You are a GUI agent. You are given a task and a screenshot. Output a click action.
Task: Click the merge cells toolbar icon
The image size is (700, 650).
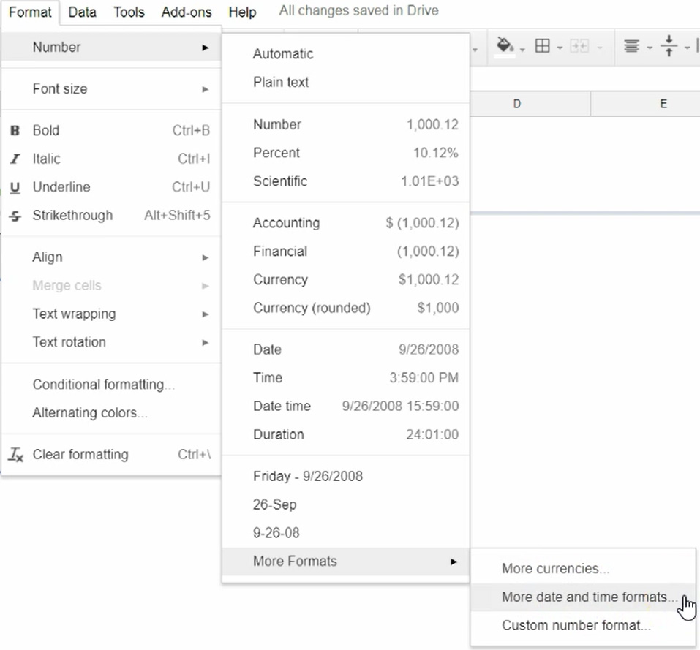click(577, 45)
